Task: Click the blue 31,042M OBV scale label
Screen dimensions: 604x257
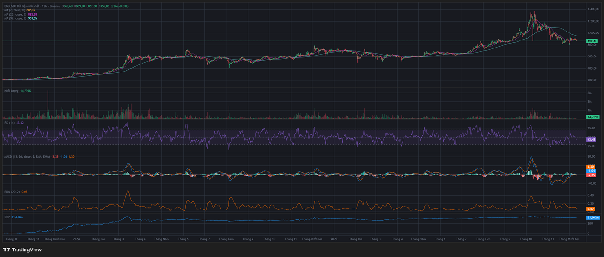Action: (x=593, y=217)
